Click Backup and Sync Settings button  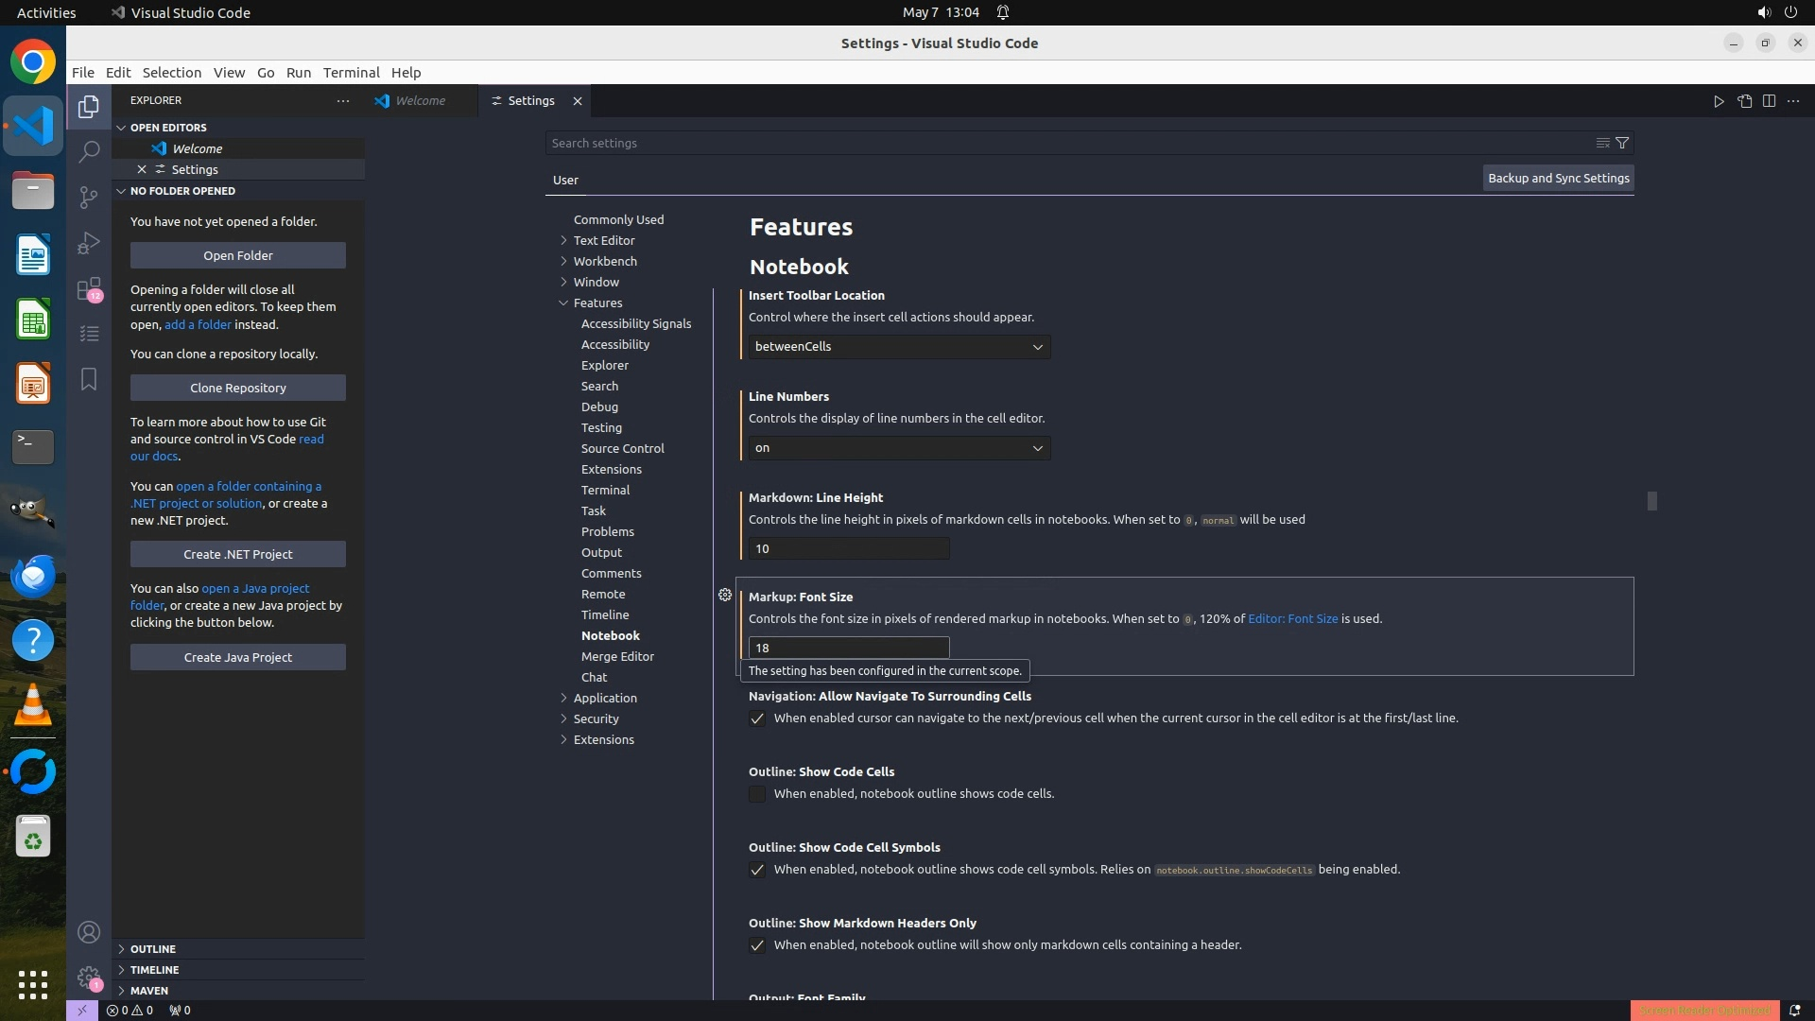pyautogui.click(x=1558, y=178)
